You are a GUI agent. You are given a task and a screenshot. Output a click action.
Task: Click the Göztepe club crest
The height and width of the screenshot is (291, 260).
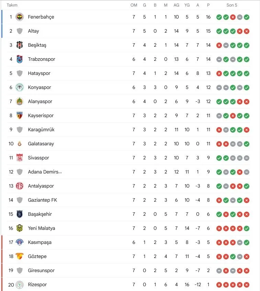[x=20, y=256]
